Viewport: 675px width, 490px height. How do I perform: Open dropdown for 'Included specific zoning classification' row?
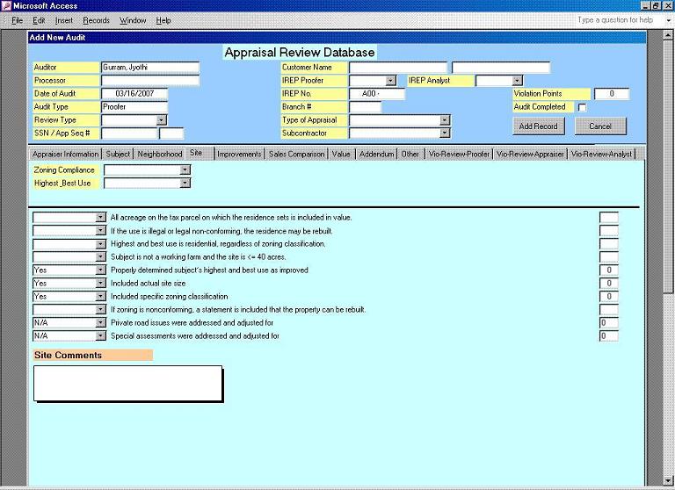(100, 297)
